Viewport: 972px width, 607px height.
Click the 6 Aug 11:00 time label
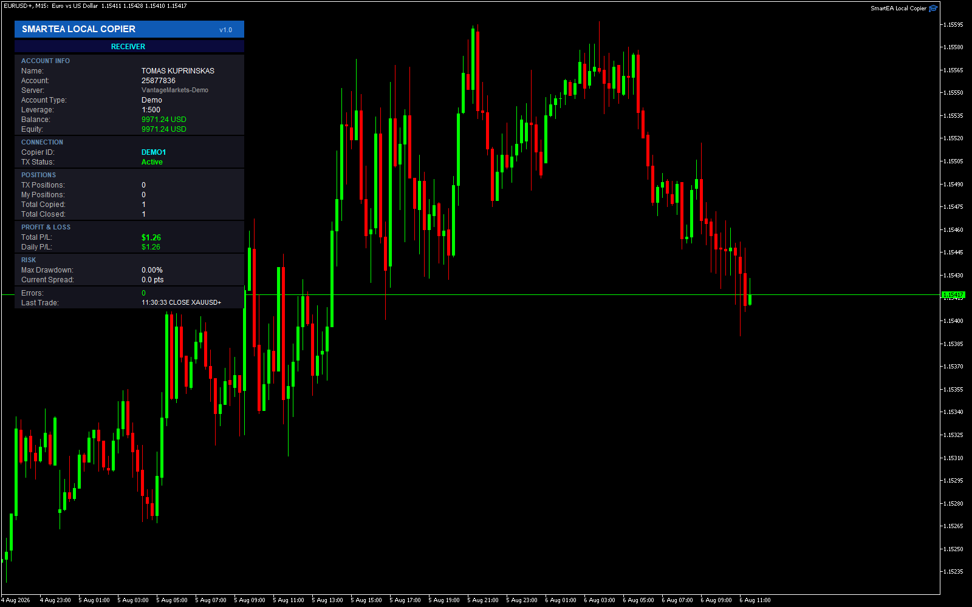[x=755, y=600]
